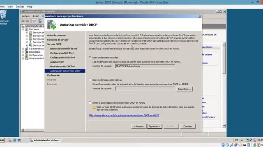Open Más información acerca de la autorización link
The image size is (263, 147).
124,115
